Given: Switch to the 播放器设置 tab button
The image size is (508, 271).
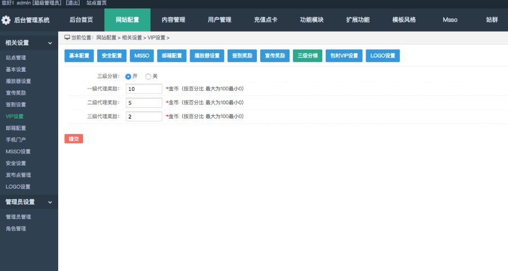Looking at the screenshot, I should 207,56.
